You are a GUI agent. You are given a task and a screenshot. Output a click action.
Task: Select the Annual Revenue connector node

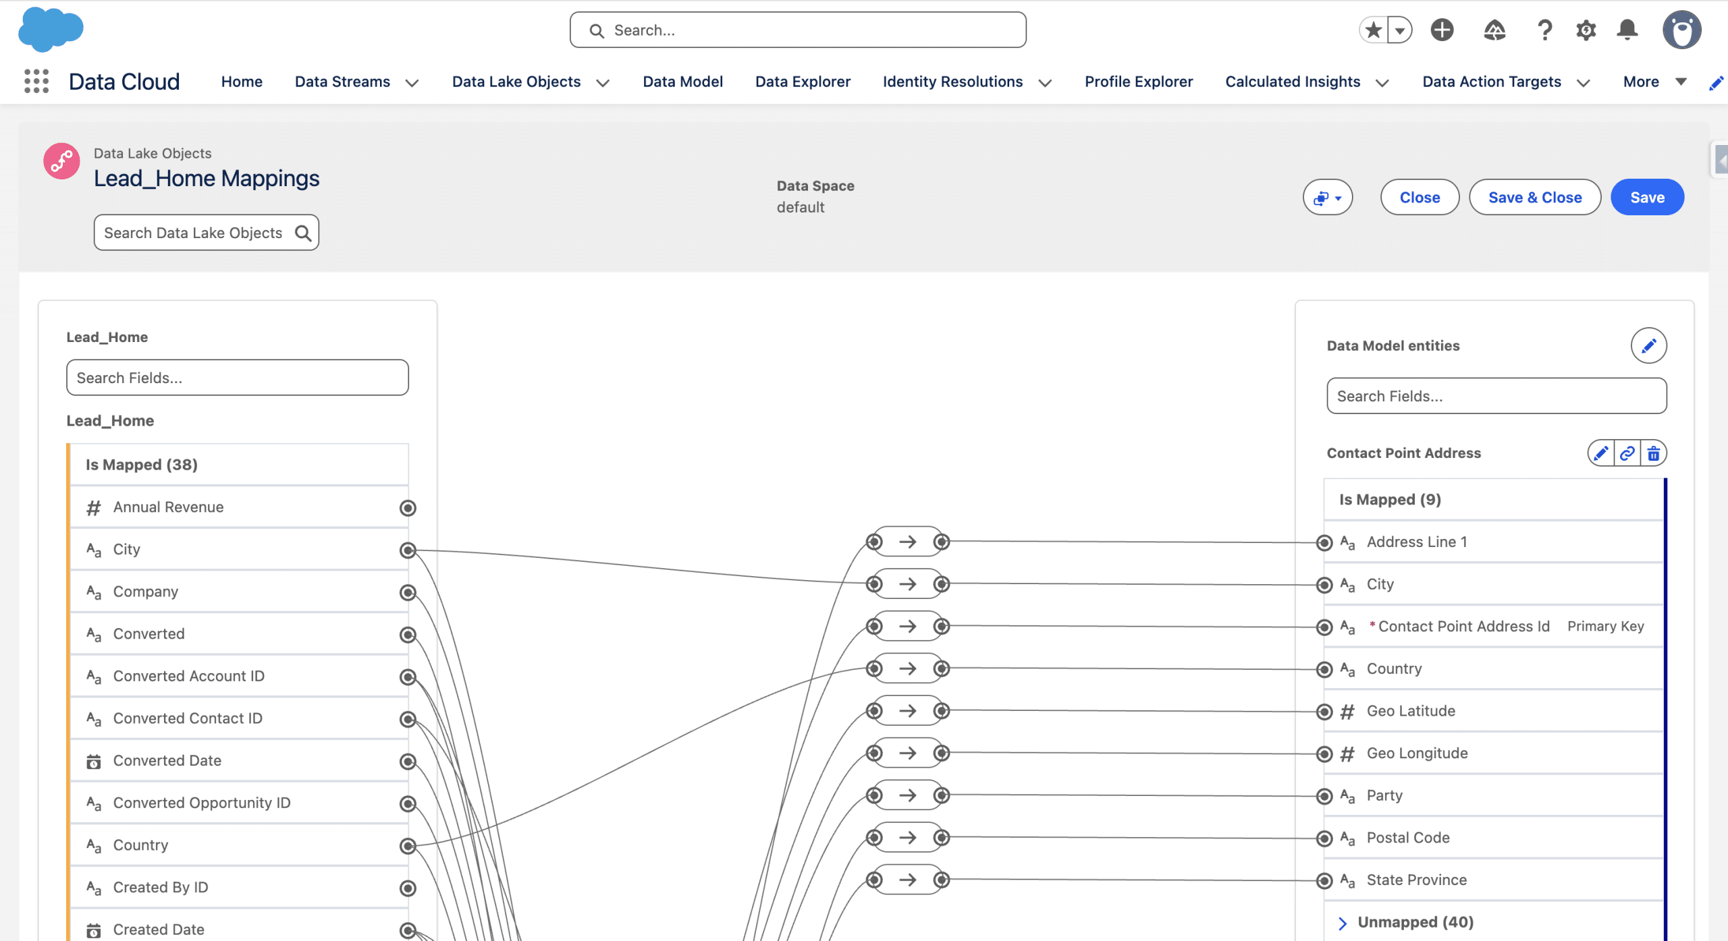[408, 508]
